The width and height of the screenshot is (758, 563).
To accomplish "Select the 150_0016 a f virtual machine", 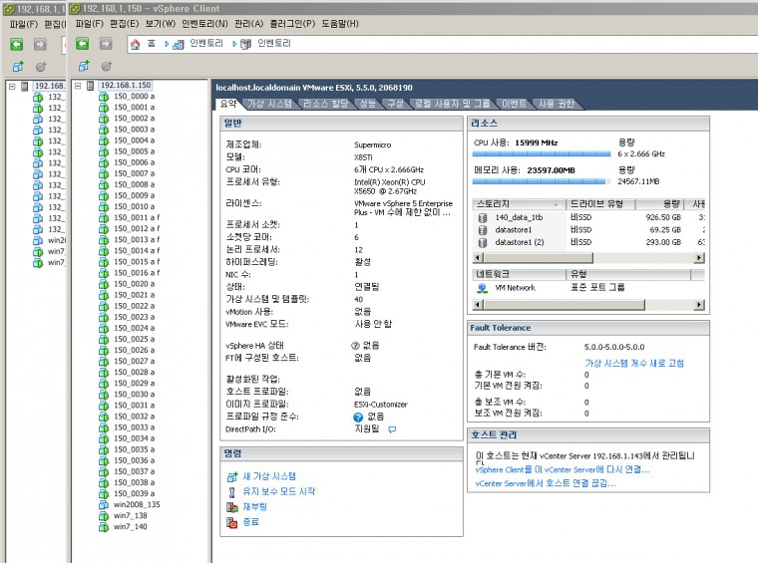I will [x=137, y=273].
